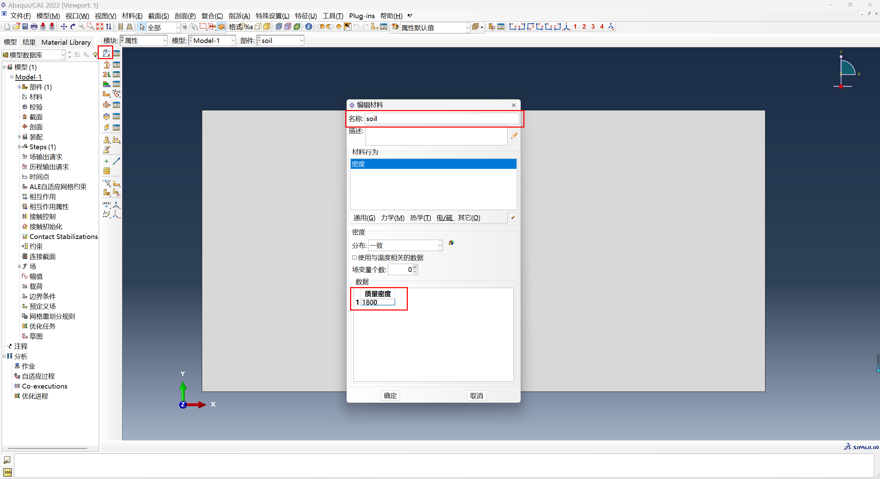
Task: Click the Create Section tool icon
Action: point(106,64)
